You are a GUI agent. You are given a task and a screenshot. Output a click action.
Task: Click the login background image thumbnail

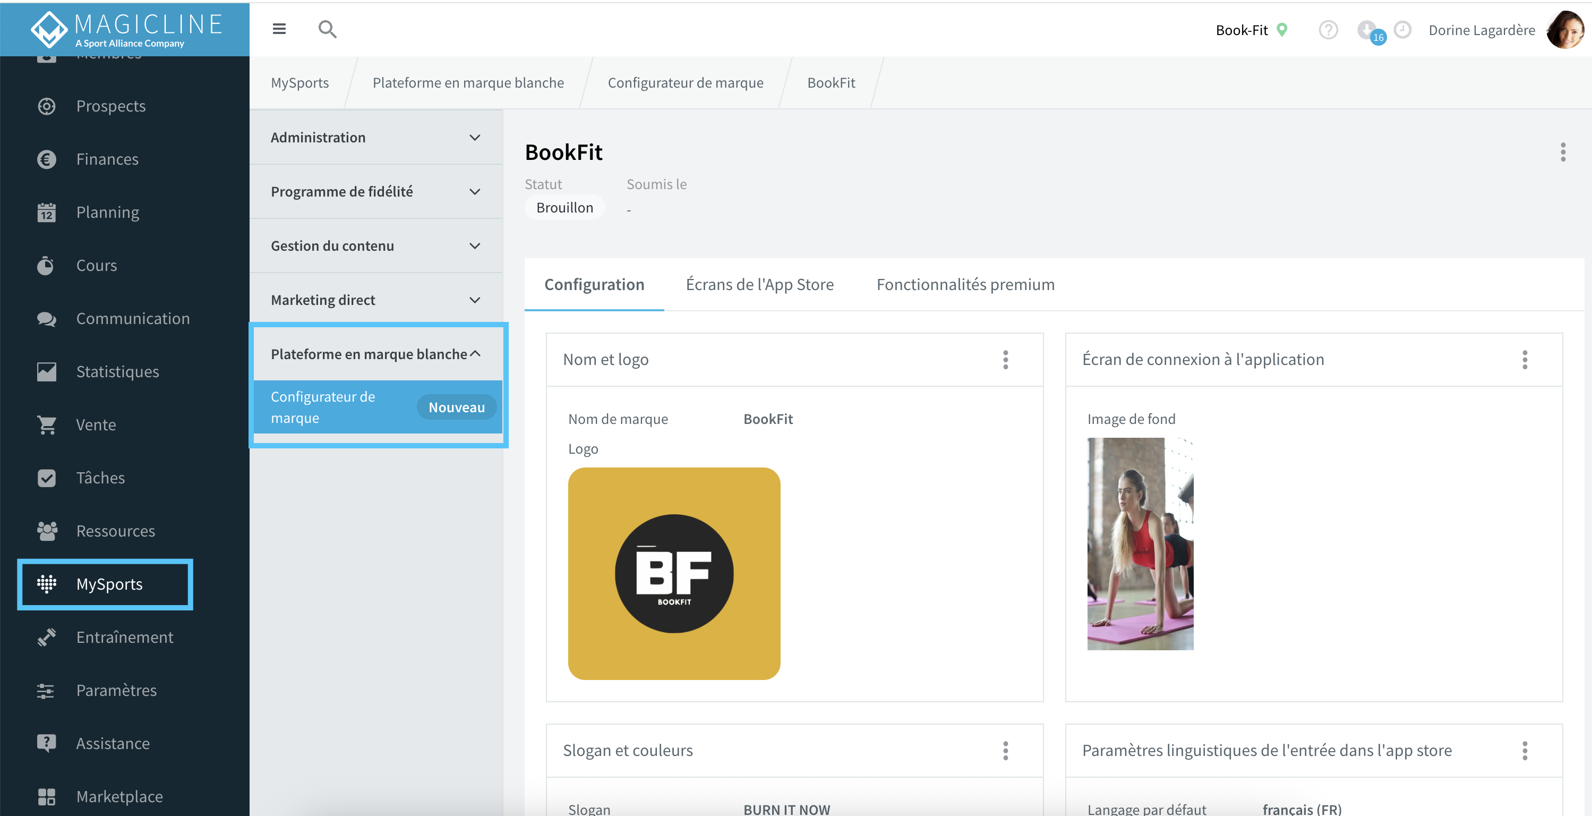click(1140, 543)
